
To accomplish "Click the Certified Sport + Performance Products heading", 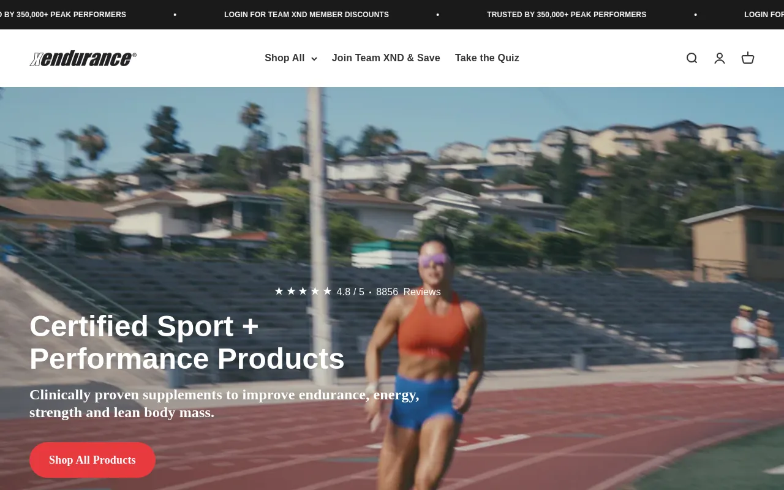I will [x=187, y=342].
